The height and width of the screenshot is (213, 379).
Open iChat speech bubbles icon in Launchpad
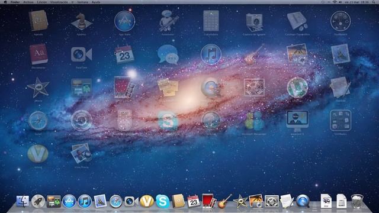coord(168,54)
